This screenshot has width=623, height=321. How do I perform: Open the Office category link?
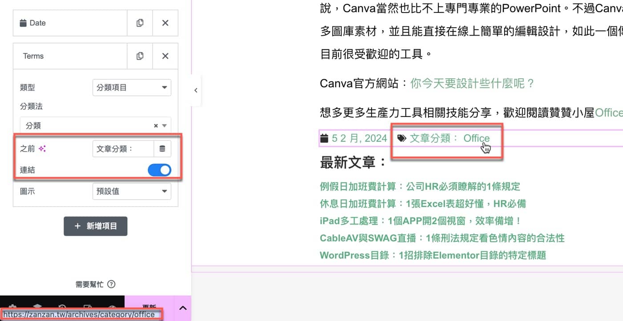click(x=477, y=138)
